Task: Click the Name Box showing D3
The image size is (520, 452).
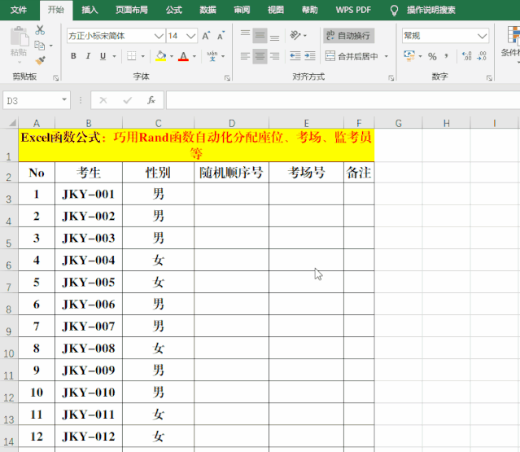Action: (x=31, y=100)
